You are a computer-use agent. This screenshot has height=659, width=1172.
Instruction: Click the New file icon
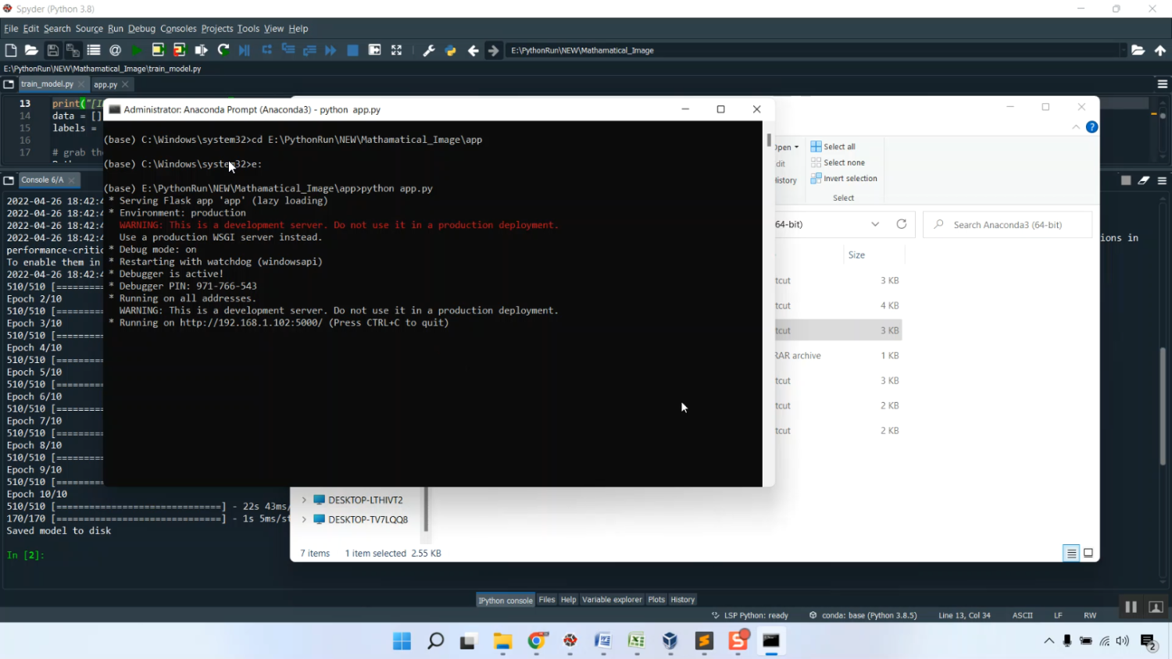[11, 50]
